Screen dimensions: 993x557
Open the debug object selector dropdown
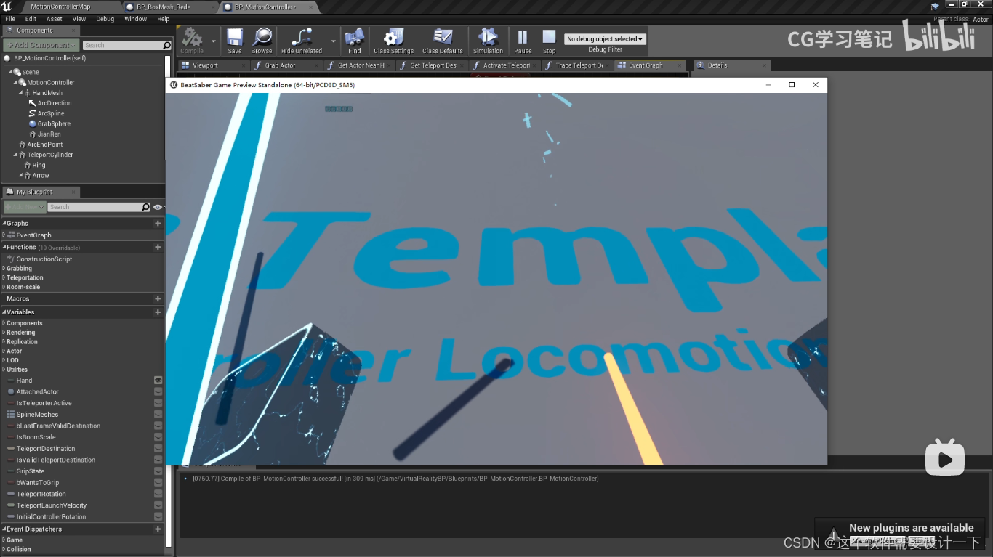pos(605,39)
